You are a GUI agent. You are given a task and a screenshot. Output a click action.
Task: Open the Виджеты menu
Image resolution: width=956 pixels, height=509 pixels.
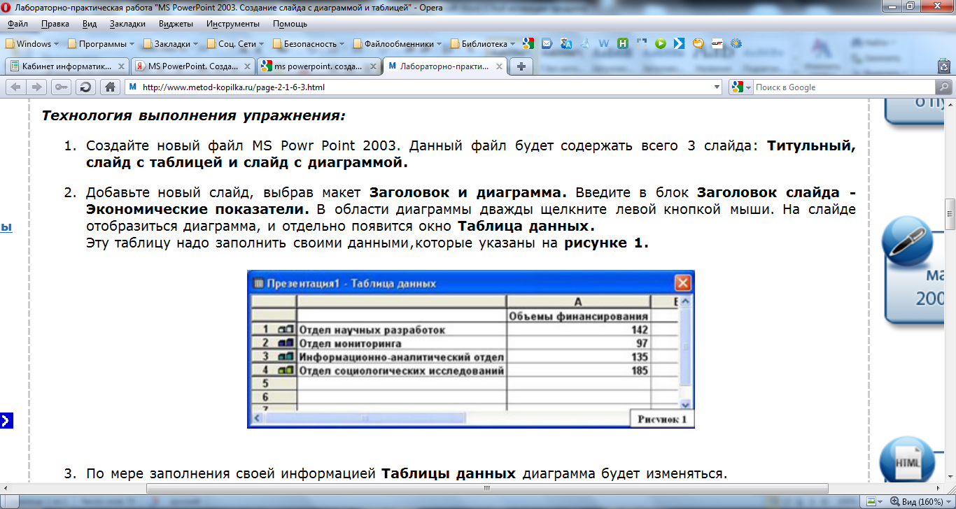[x=176, y=24]
